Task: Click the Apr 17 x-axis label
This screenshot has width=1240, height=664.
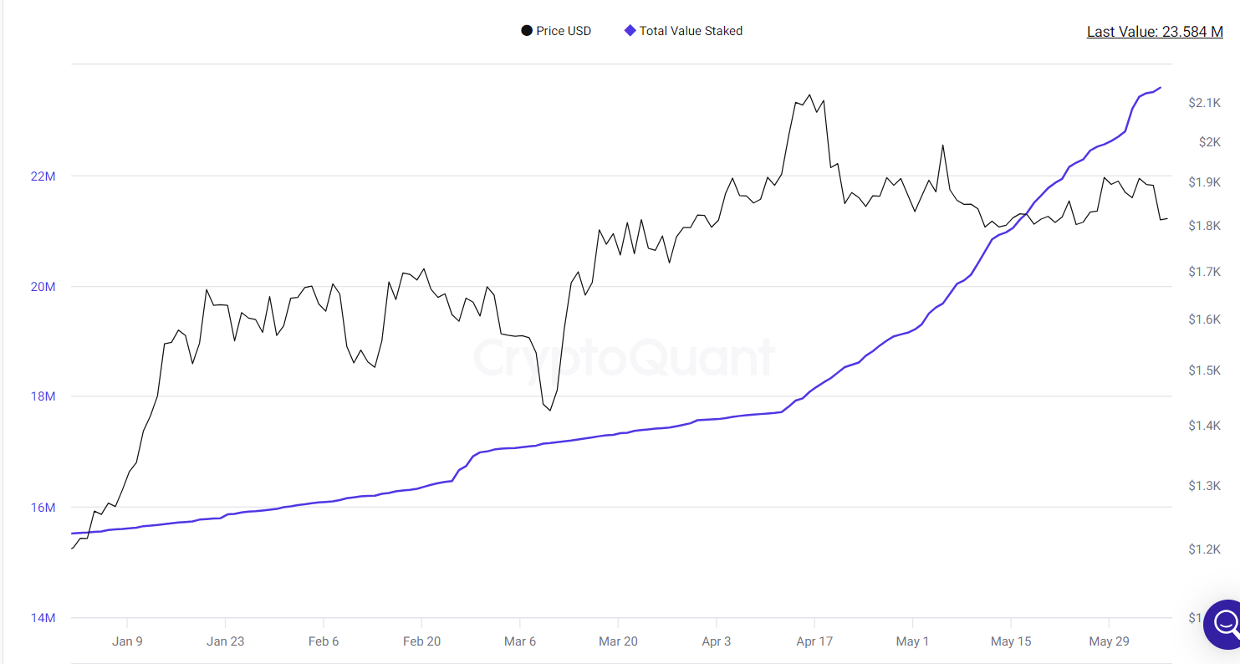Action: 814,641
